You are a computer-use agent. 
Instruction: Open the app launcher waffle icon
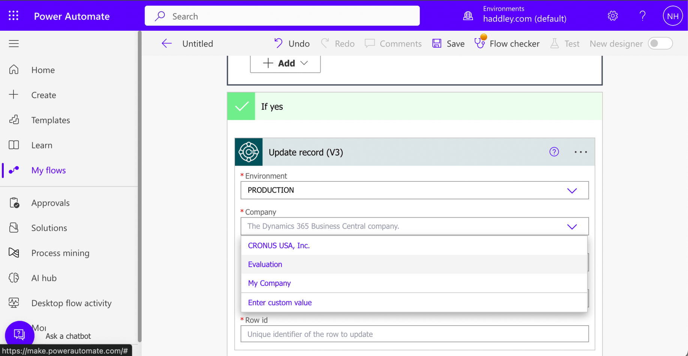pos(13,16)
